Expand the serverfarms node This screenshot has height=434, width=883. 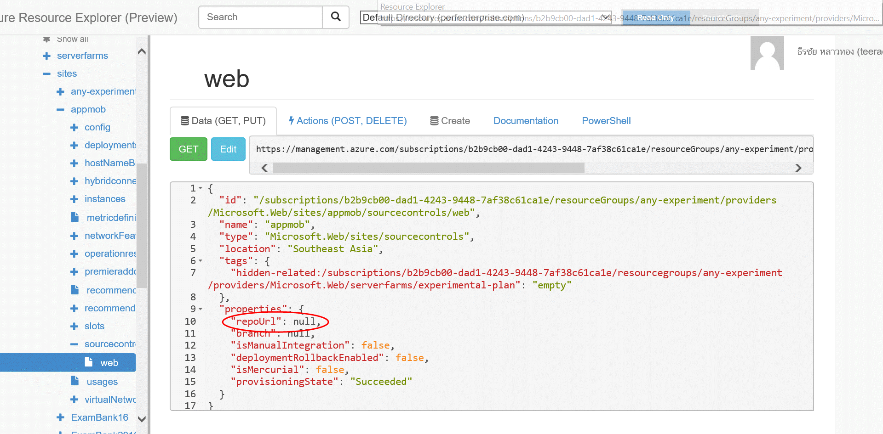click(x=46, y=56)
